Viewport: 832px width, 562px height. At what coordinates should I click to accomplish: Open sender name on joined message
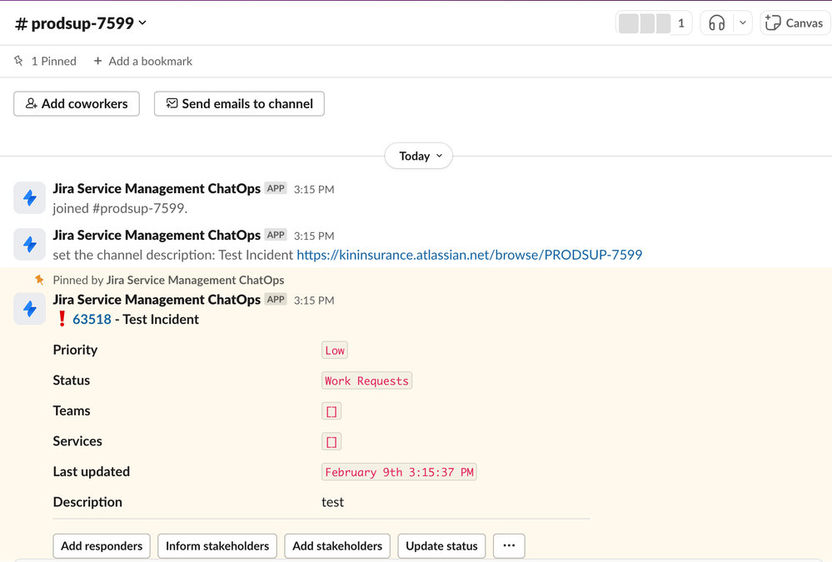157,188
